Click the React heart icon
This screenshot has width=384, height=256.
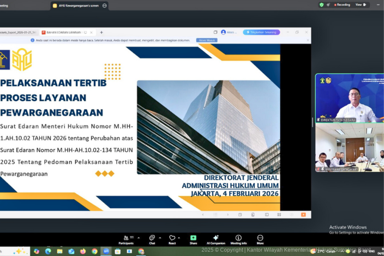click(x=172, y=239)
